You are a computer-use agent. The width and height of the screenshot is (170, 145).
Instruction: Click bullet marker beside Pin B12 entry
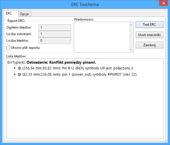pos(15,68)
